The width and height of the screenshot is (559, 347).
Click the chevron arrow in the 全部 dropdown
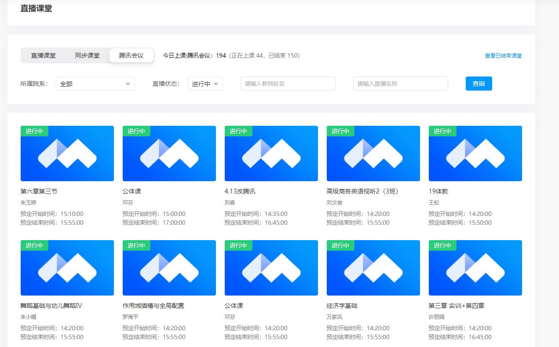[x=128, y=84]
